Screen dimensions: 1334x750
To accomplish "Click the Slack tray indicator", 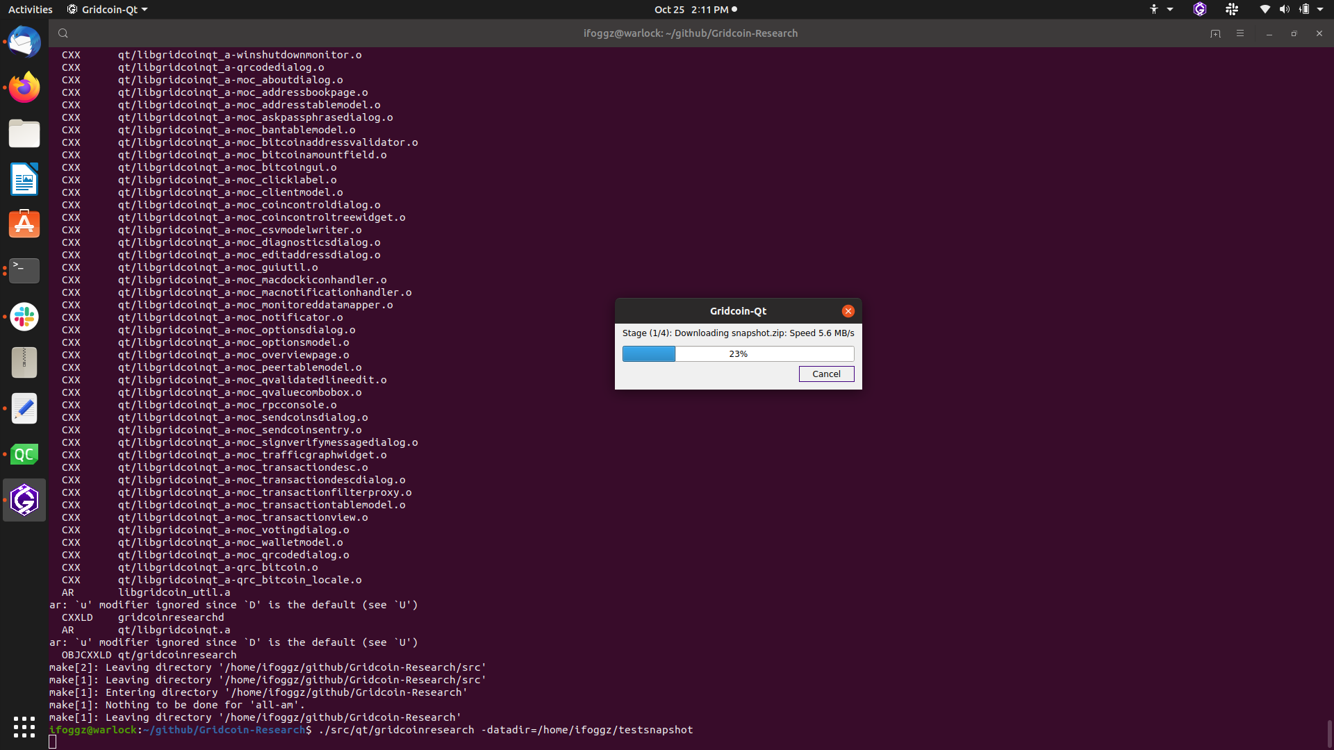I will [1232, 10].
